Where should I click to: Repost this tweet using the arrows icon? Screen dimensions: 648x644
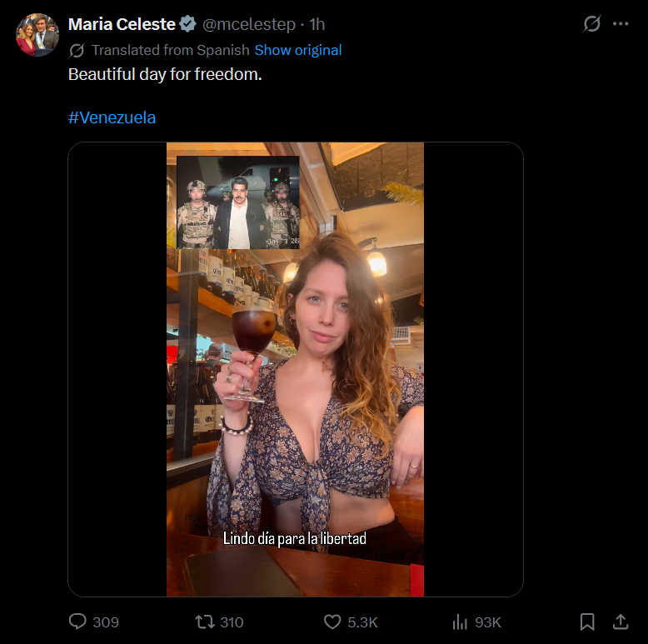click(205, 622)
